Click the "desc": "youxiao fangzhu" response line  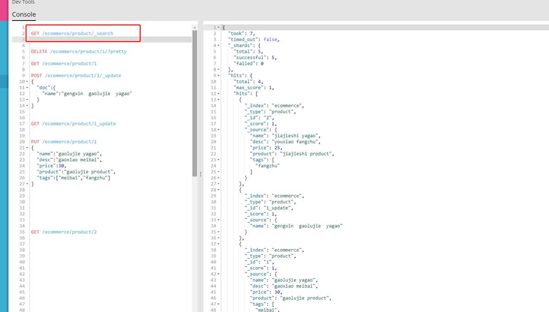285,141
